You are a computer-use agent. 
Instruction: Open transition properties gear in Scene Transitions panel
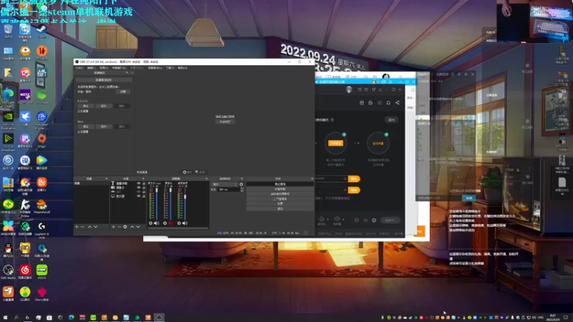(x=241, y=185)
